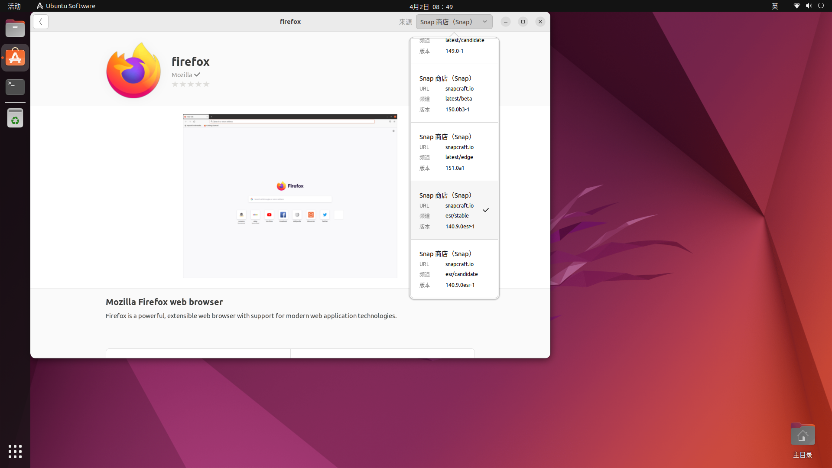Open the Trash dock icon
Screen dimensions: 832x468
click(x=15, y=118)
